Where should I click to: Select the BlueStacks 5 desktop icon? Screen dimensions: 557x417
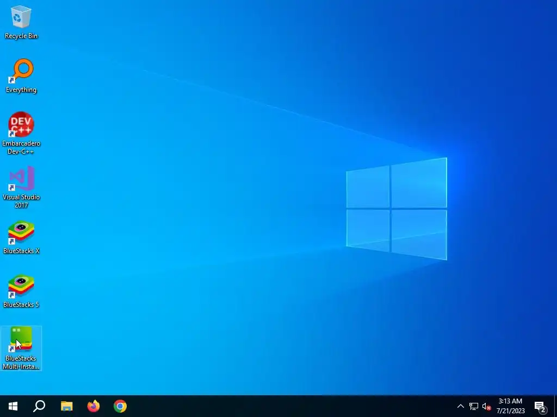tap(21, 291)
